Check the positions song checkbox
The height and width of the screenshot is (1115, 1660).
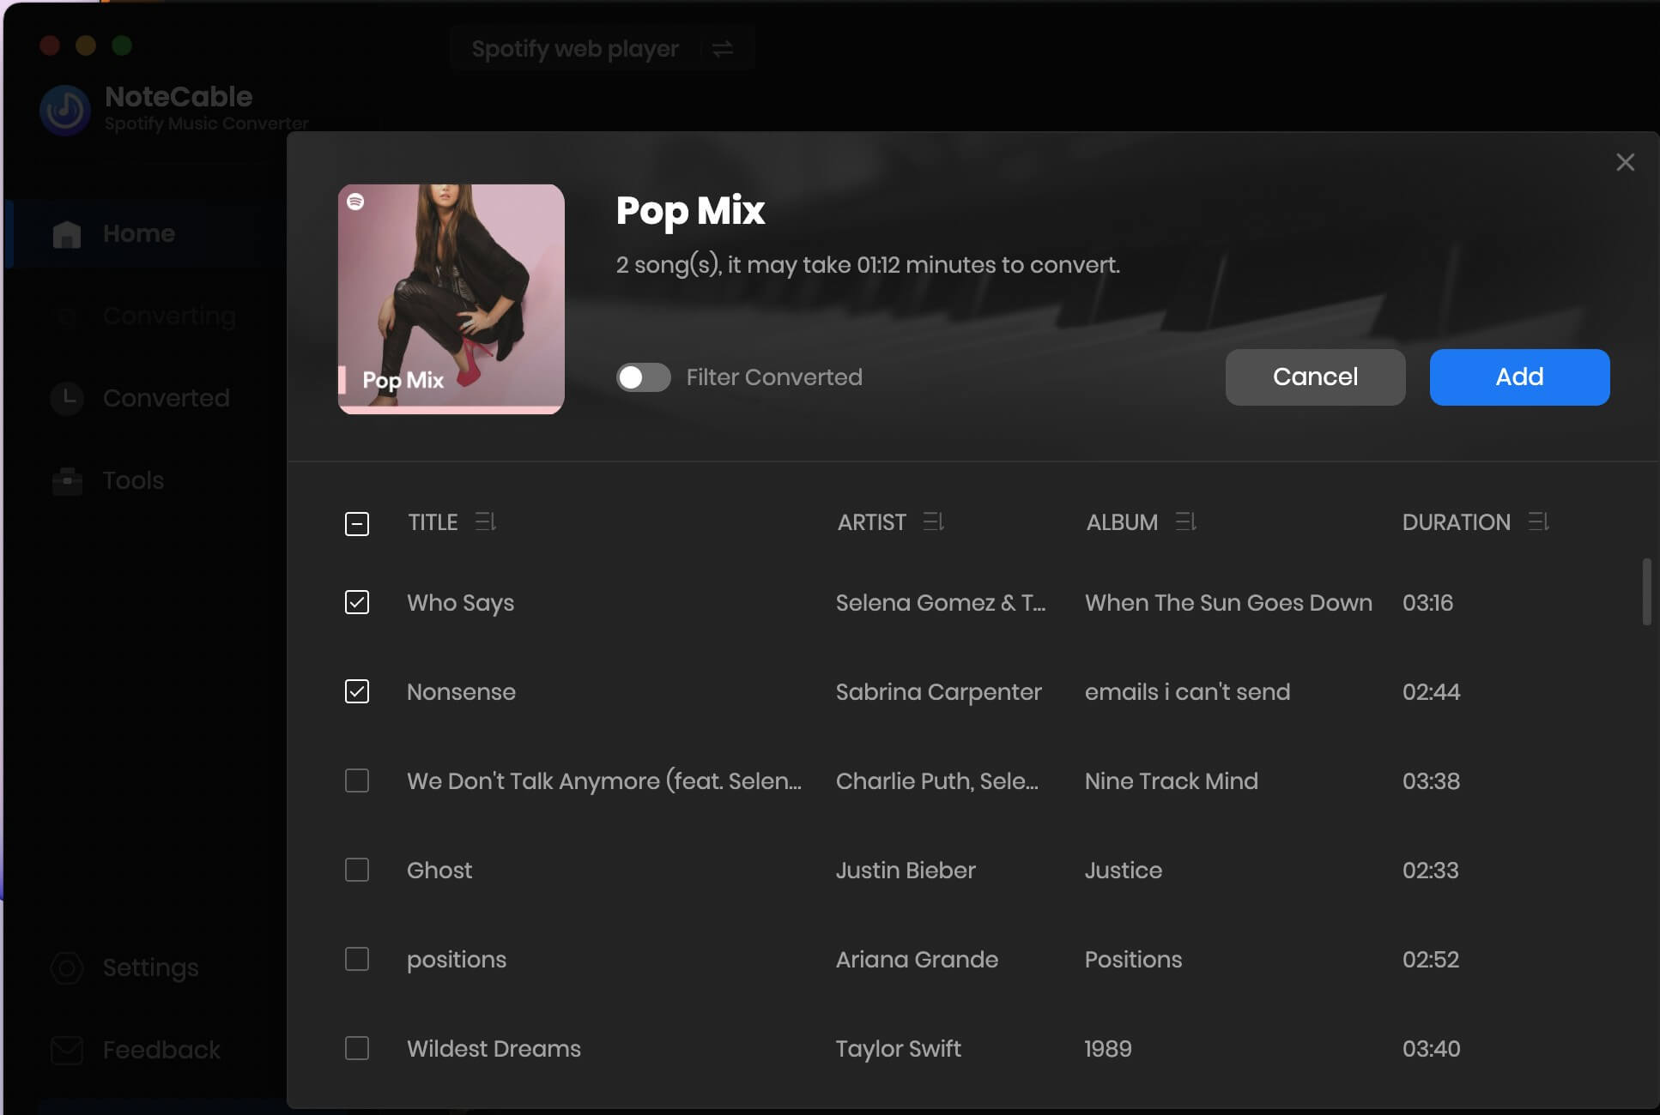357,959
